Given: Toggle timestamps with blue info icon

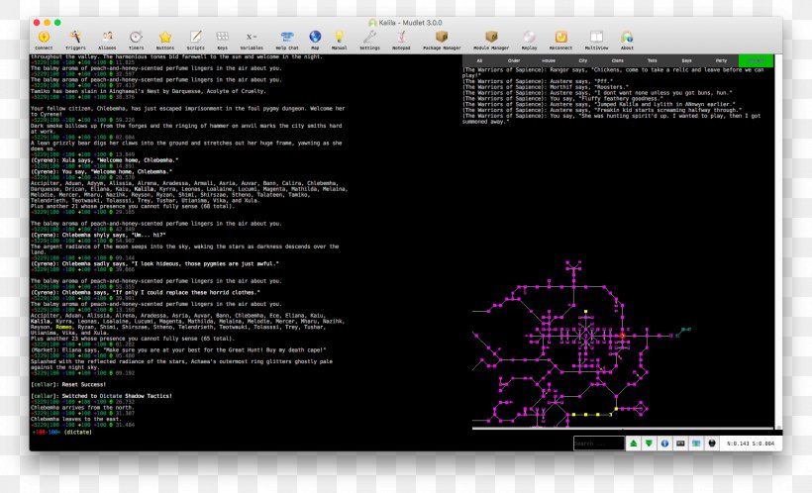Looking at the screenshot, I should [664, 444].
